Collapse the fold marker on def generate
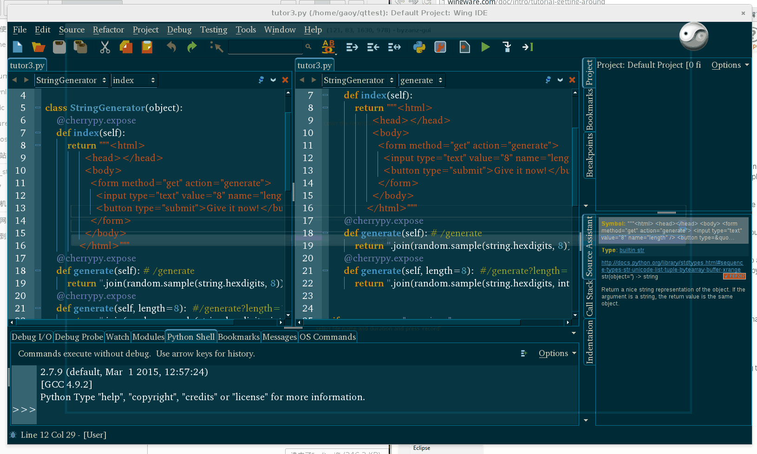Image resolution: width=757 pixels, height=454 pixels. [38, 271]
